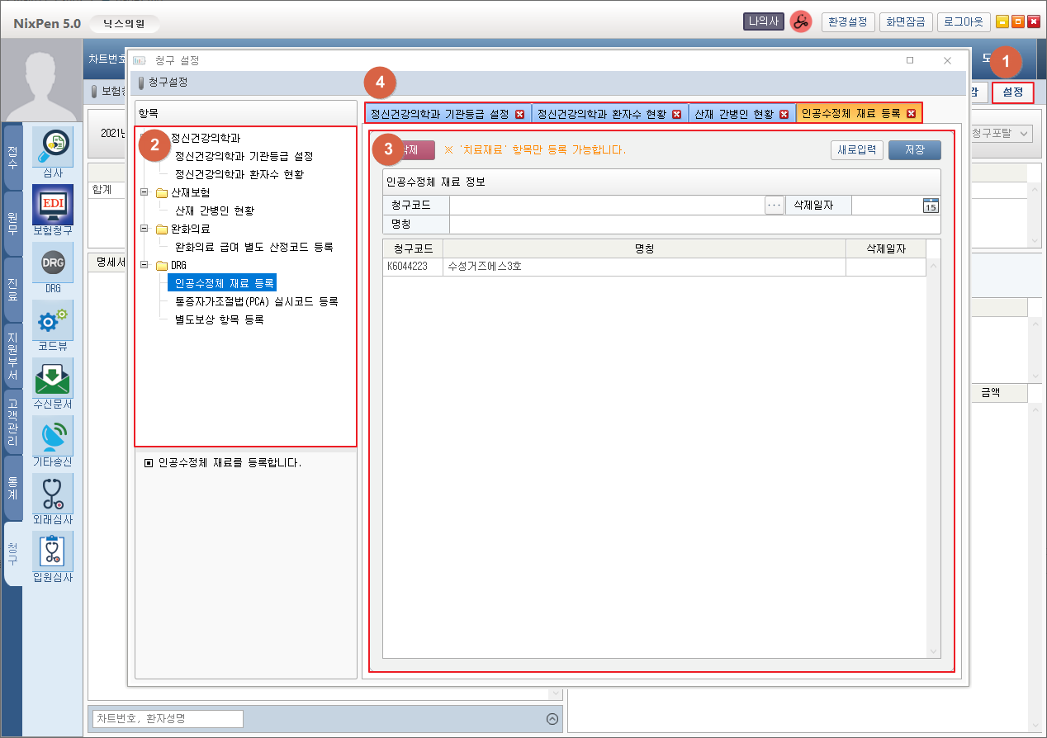The width and height of the screenshot is (1047, 738).
Task: Switch to 정신건강의학과 환자수 현황 tab
Action: click(x=602, y=114)
